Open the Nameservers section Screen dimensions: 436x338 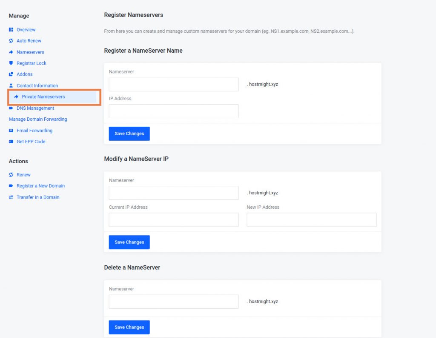[30, 52]
